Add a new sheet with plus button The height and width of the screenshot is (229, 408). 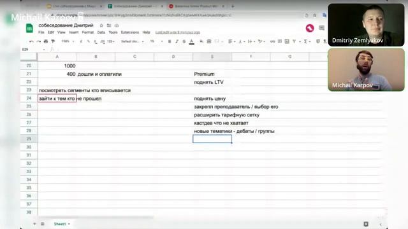click(x=34, y=224)
